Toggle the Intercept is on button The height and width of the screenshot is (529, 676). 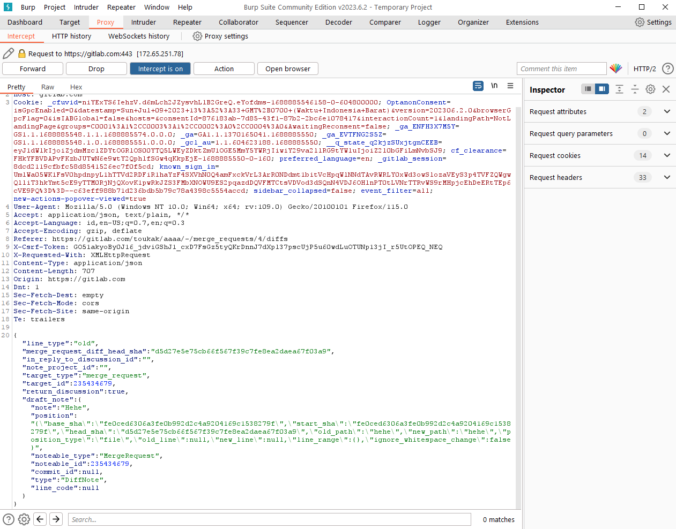[x=160, y=69]
